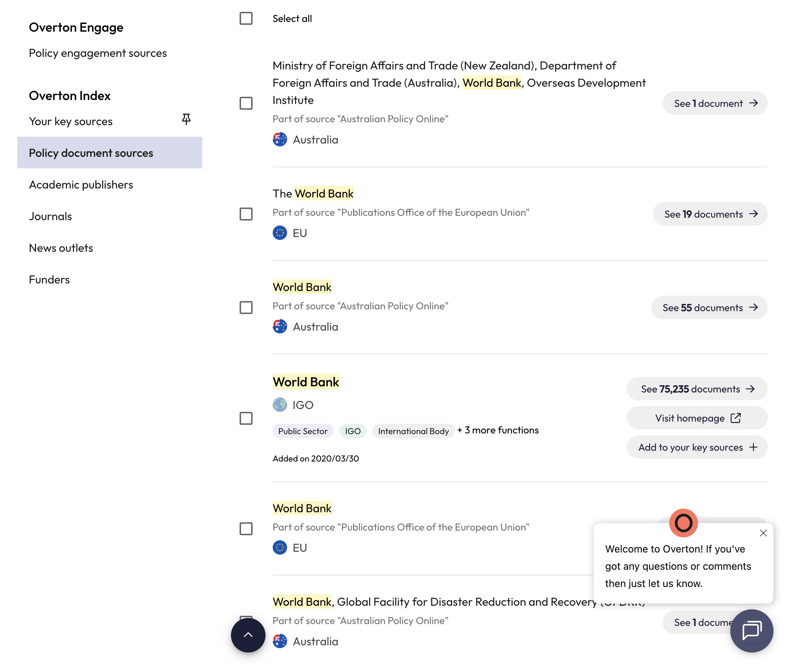This screenshot has width=785, height=664.
Task: Click the Overton logo on the welcome popup
Action: (x=683, y=523)
